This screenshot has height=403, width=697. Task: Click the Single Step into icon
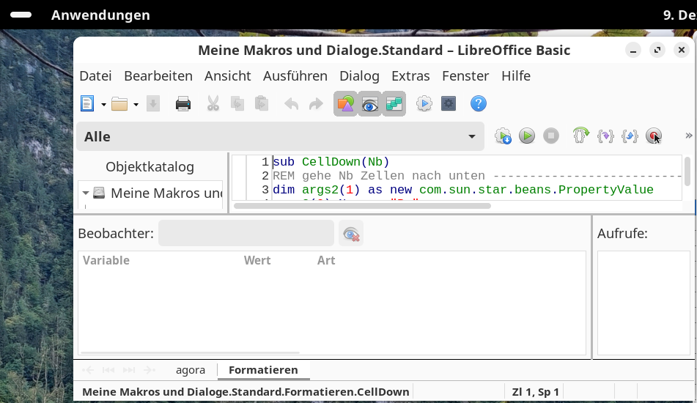pos(605,136)
